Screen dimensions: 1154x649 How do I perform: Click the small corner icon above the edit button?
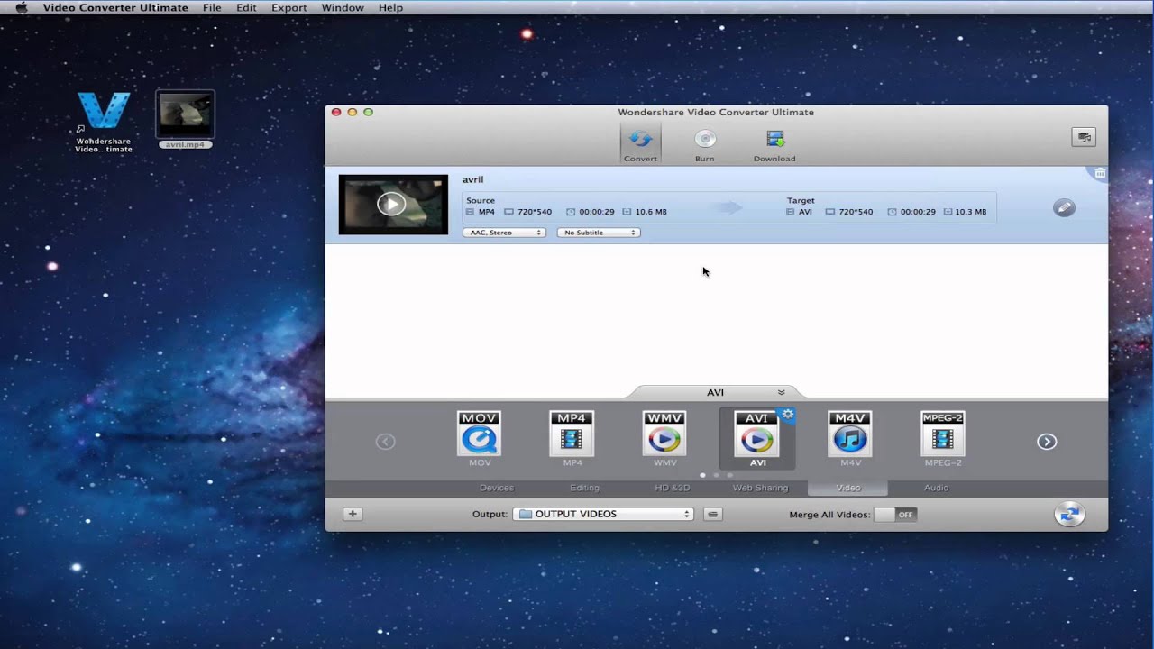[1100, 172]
